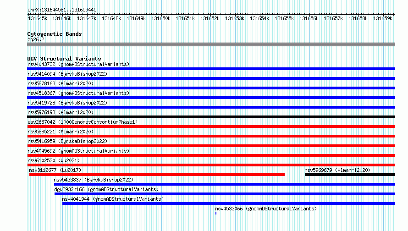
Task: Click the red bar under nsv3112677
Action: click(157, 175)
